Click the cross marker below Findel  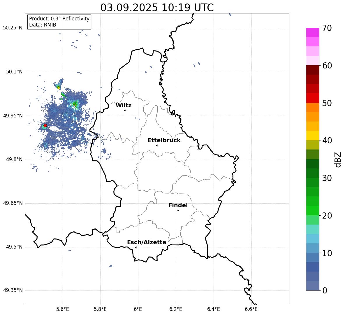point(178,210)
